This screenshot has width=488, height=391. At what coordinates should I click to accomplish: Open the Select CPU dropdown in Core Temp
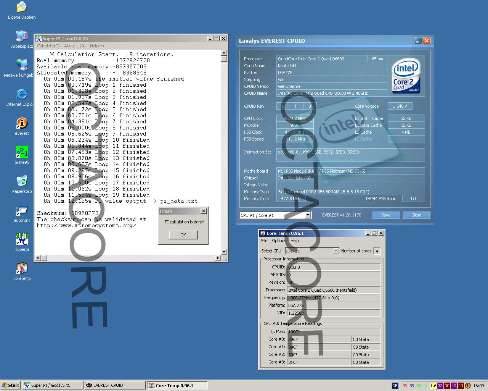coord(336,251)
